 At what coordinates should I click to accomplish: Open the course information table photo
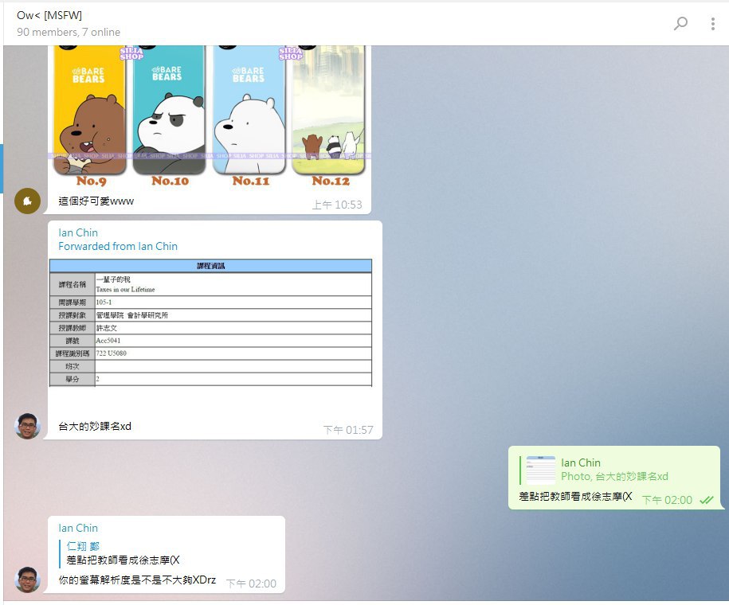pos(210,322)
